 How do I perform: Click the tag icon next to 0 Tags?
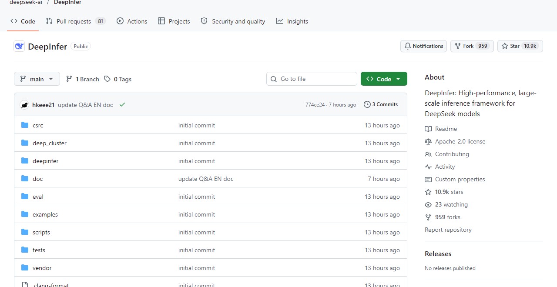(x=107, y=79)
